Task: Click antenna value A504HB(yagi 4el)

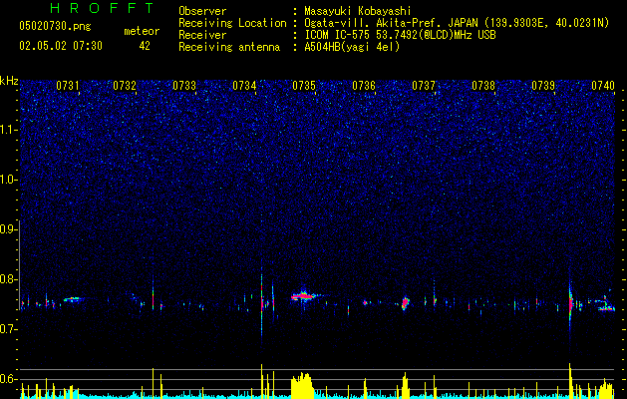Action: tap(352, 47)
